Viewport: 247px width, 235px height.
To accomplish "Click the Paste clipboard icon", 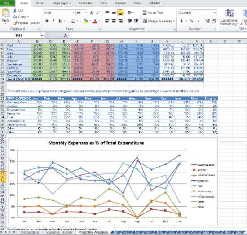I will (x=6, y=13).
